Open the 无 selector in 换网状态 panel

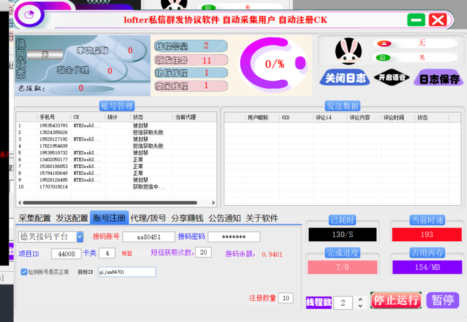(44, 55)
